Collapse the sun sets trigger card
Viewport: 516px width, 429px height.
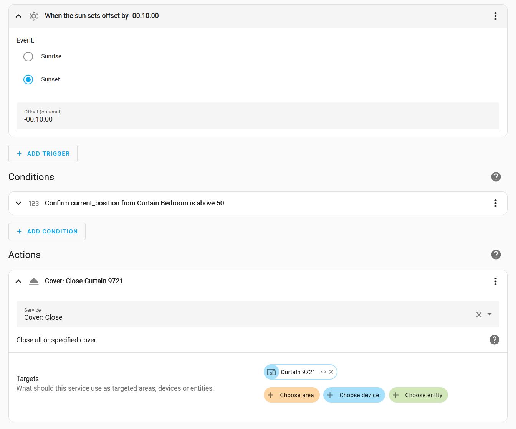point(18,16)
